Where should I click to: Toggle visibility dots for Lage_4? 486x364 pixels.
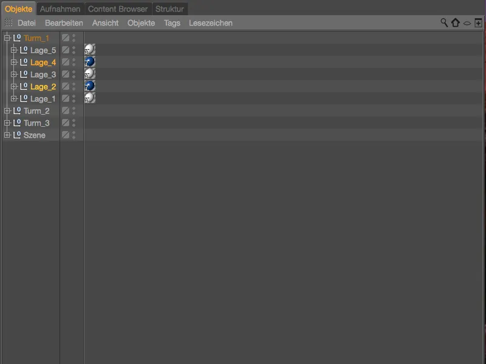coord(74,62)
